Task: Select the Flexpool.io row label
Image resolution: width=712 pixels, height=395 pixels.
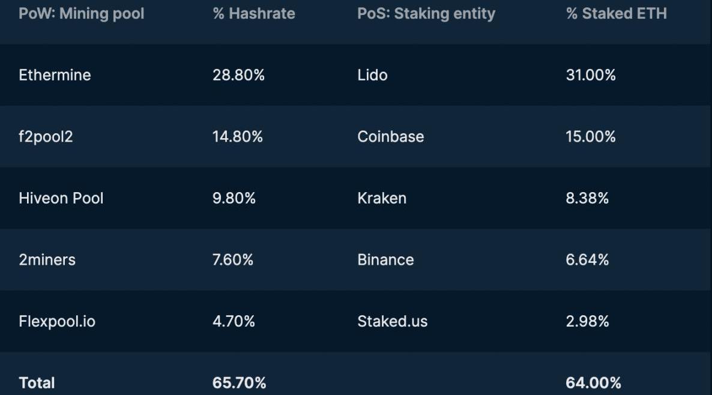Action: coord(56,321)
